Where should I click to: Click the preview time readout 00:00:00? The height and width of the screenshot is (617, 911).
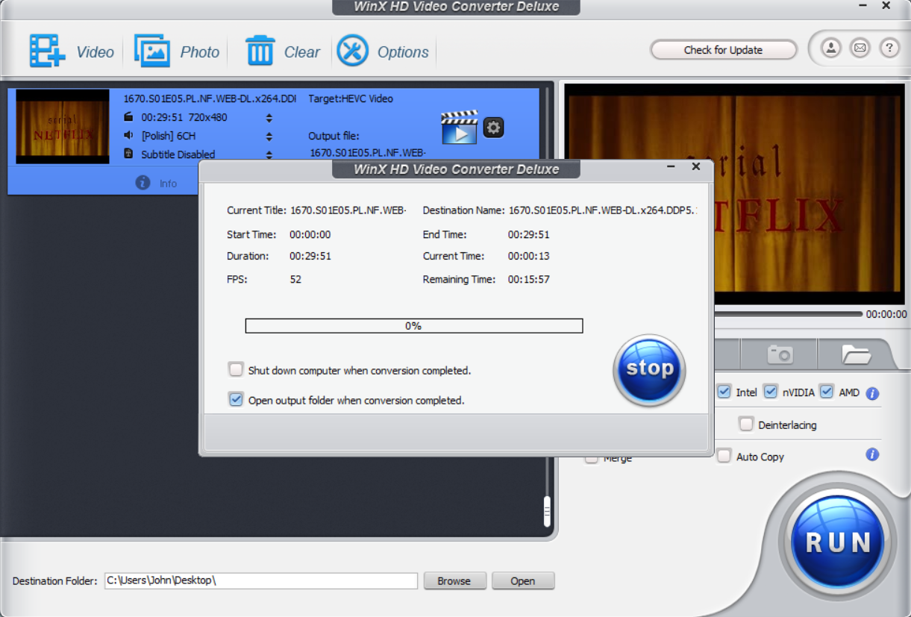(886, 315)
